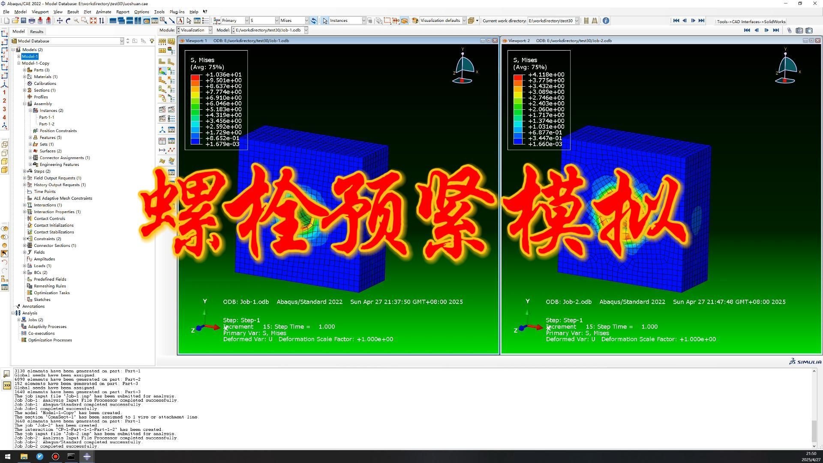Click the Windows Start button
Viewport: 823px width, 463px height.
pos(7,457)
